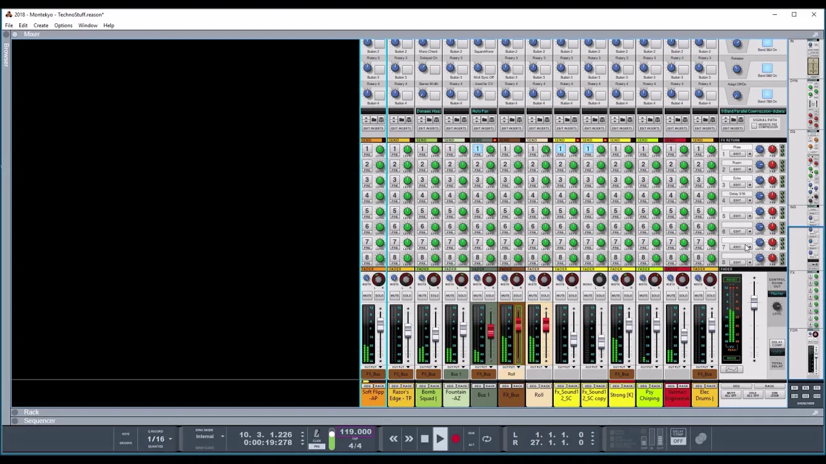Viewport: 826px width, 464px height.
Task: Open the Edit menu
Action: pyautogui.click(x=23, y=25)
